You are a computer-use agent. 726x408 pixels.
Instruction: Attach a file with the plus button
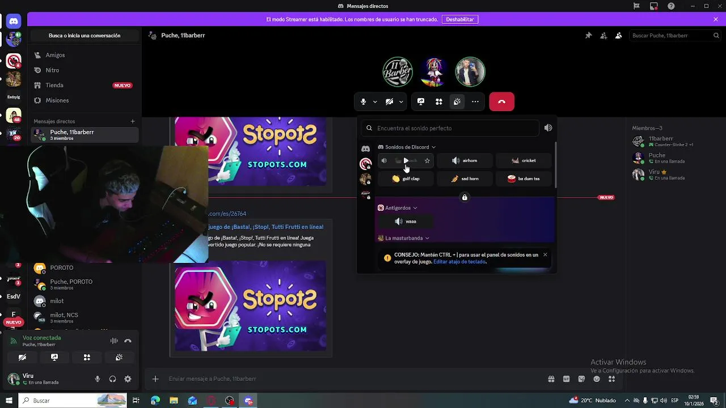[155, 379]
